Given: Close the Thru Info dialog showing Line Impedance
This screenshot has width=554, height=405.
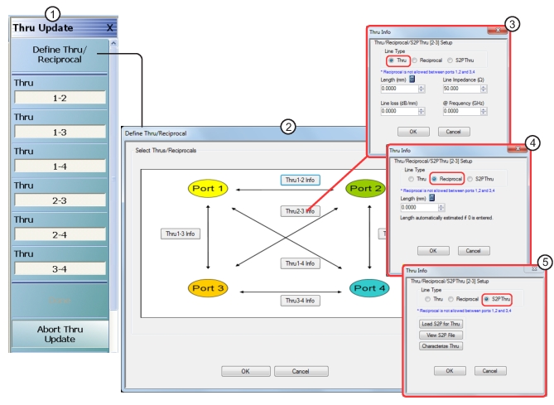Looking at the screenshot, I should [498, 31].
